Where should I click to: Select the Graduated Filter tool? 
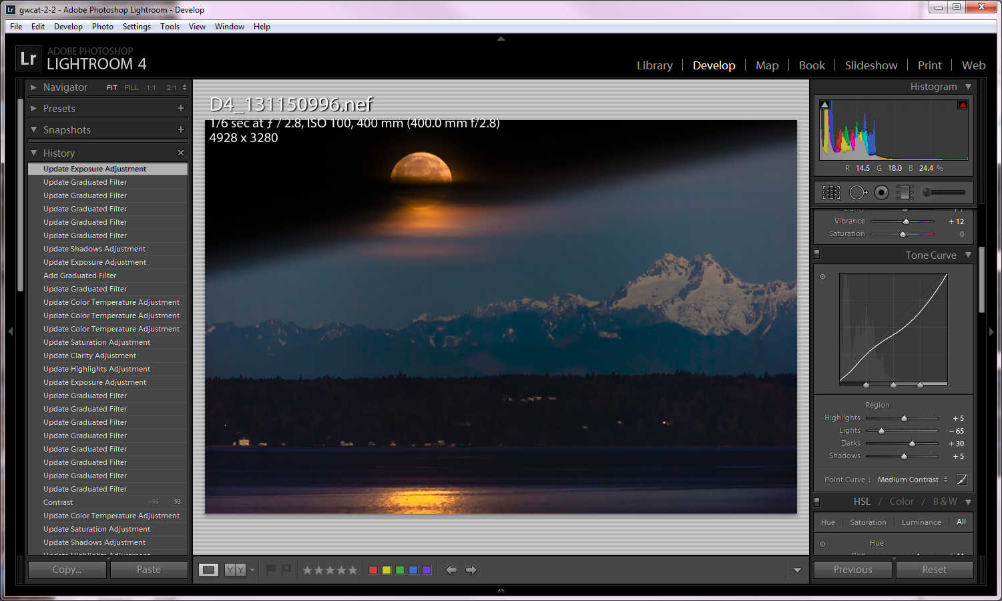click(905, 193)
